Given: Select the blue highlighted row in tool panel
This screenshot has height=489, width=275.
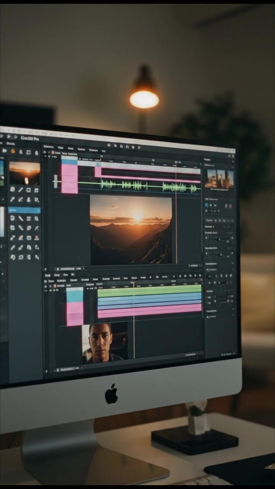Looking at the screenshot, I should (24, 210).
